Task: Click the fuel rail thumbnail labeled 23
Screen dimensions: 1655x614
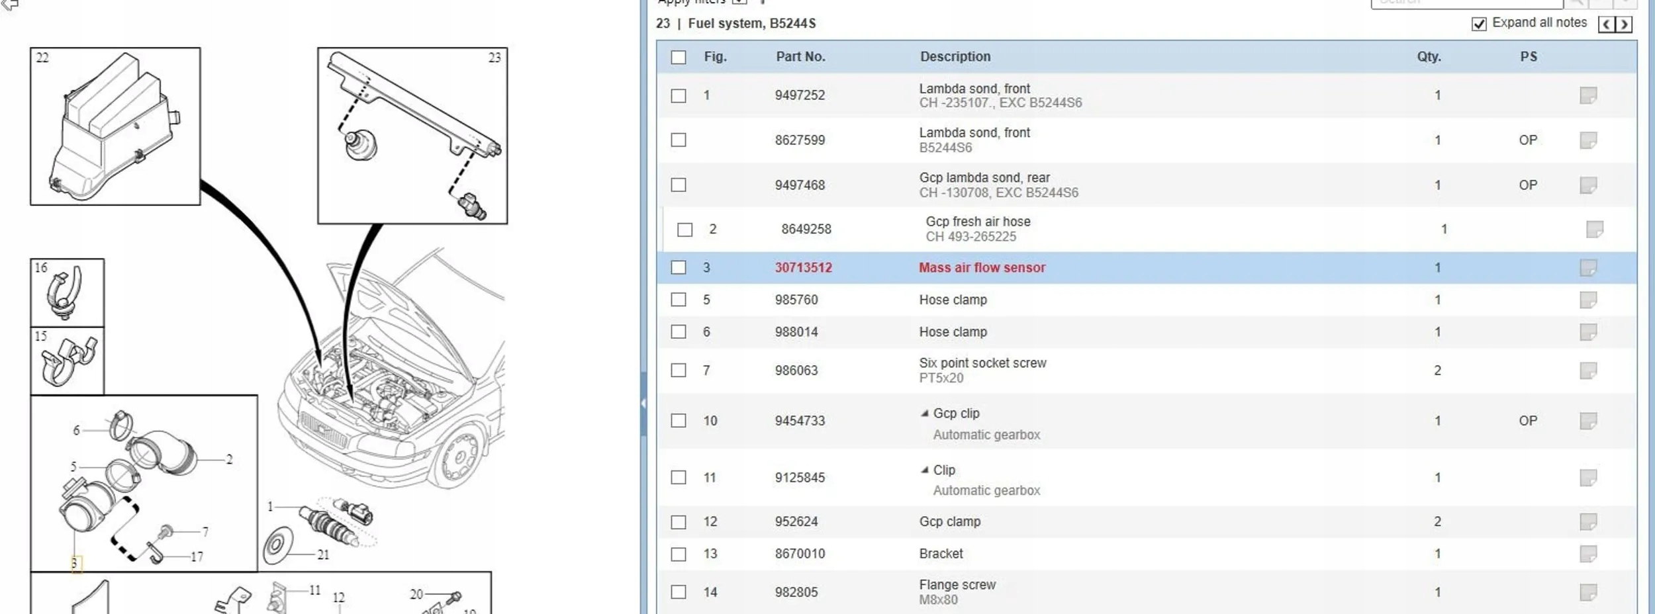Action: tap(412, 136)
